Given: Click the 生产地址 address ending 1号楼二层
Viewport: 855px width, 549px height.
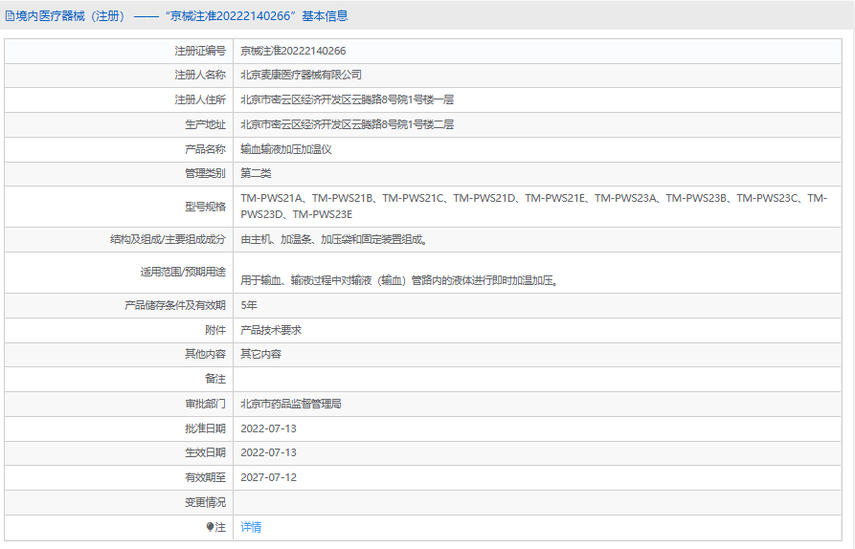Looking at the screenshot, I should (348, 124).
